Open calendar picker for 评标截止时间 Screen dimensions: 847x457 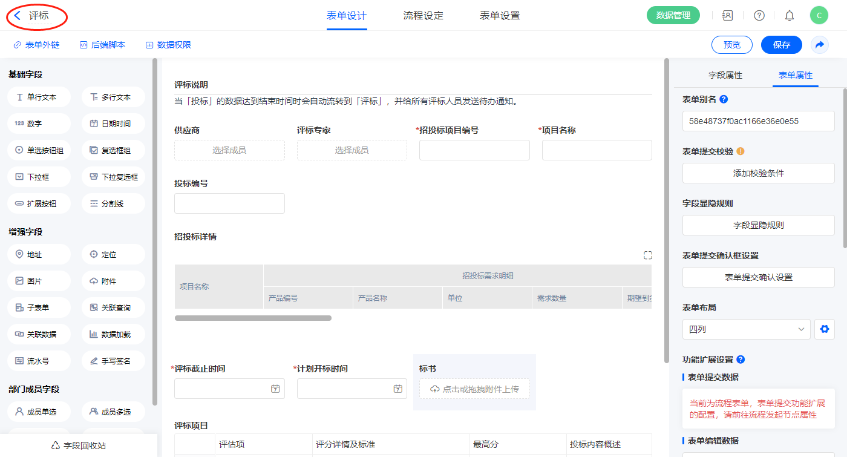tap(275, 389)
